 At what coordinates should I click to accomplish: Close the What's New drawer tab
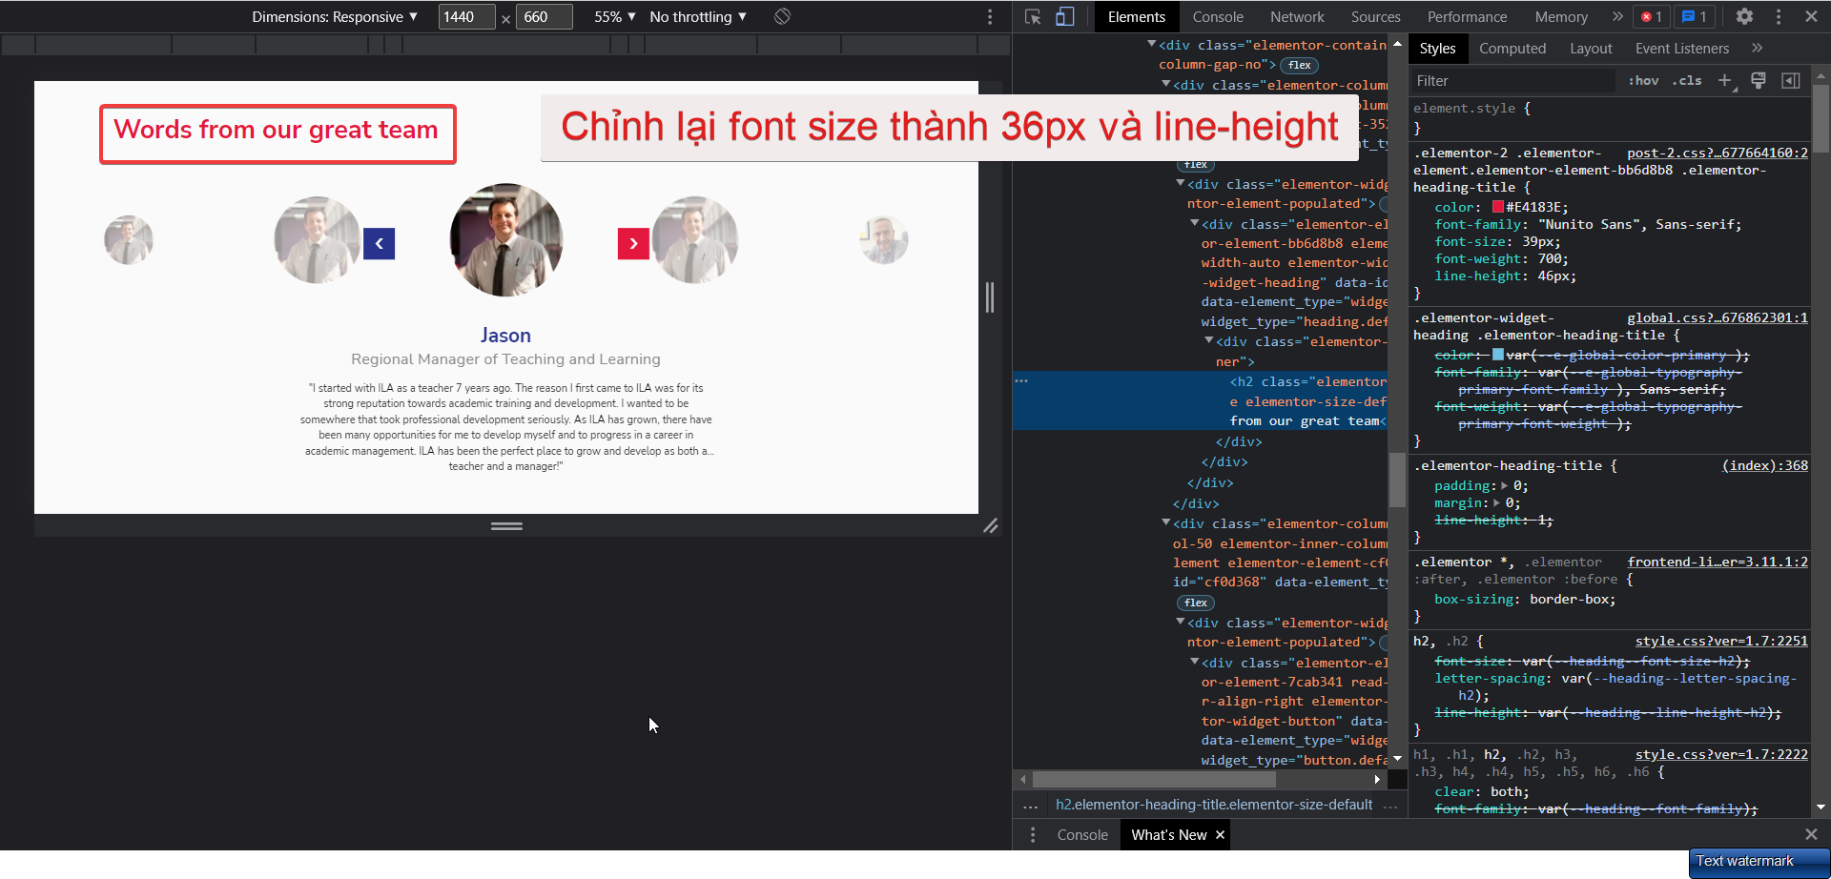[1220, 835]
